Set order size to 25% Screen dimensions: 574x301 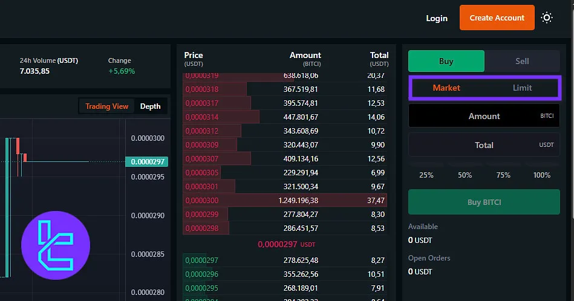(x=426, y=175)
